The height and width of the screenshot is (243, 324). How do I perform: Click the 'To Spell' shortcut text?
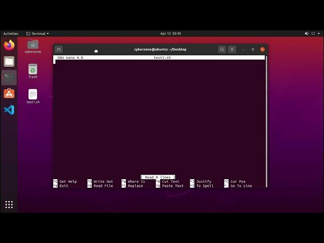[x=205, y=186]
